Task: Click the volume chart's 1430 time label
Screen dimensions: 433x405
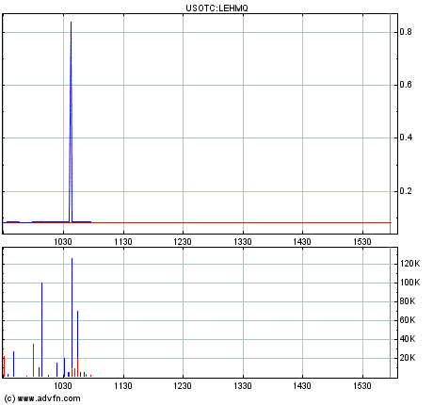Action: pos(302,386)
